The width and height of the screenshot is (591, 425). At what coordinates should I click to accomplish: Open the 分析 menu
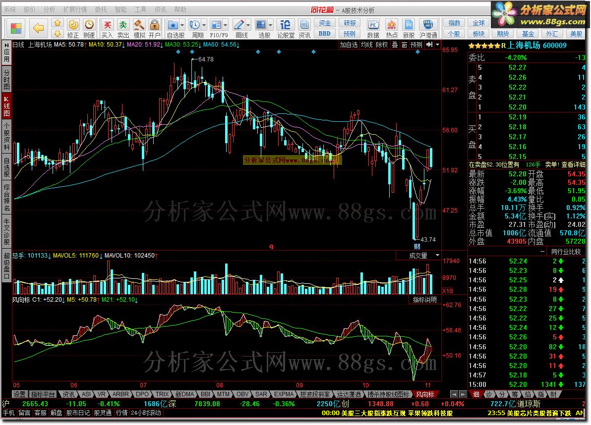pyautogui.click(x=49, y=9)
